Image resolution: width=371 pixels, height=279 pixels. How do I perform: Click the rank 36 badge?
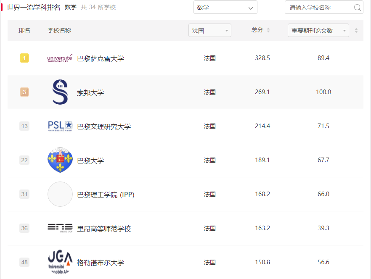[x=24, y=228]
